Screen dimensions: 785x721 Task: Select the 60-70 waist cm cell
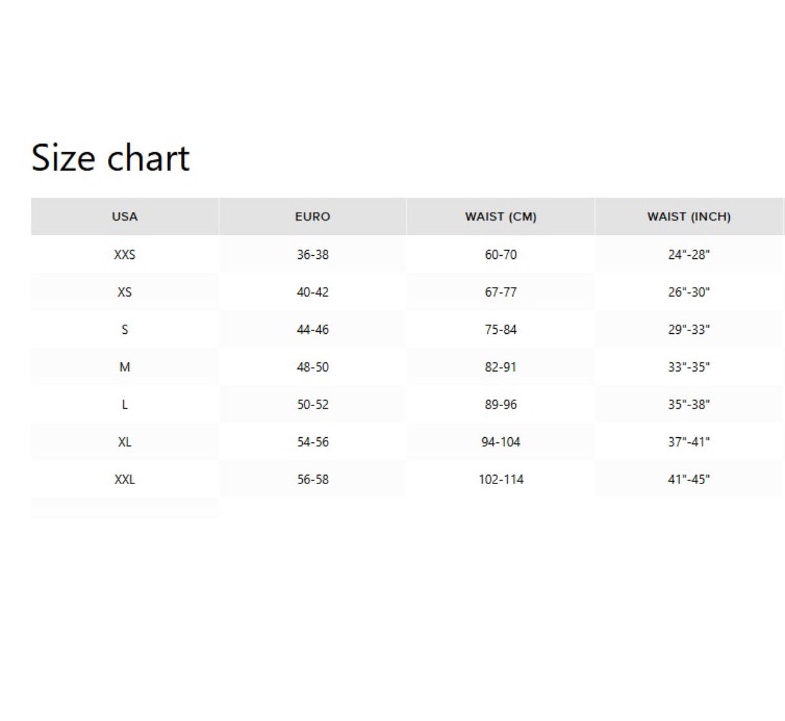pos(501,254)
